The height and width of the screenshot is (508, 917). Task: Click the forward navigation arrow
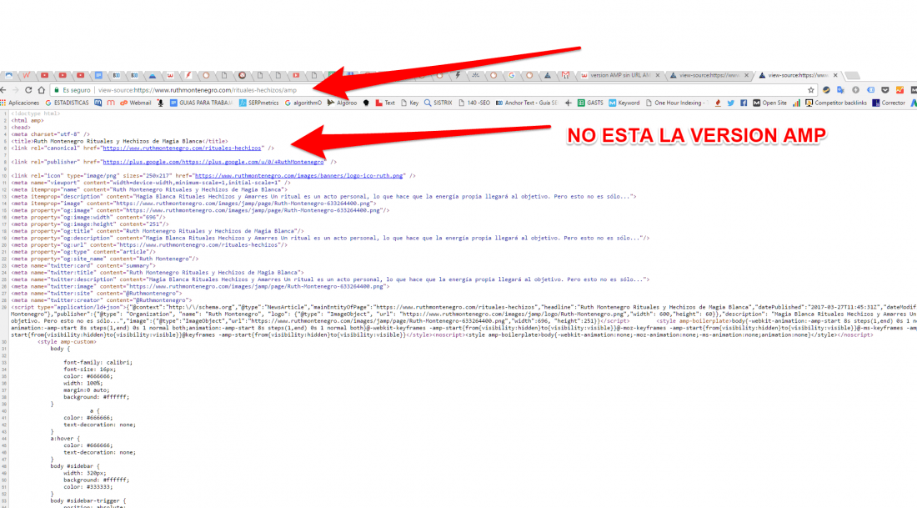pyautogui.click(x=15, y=90)
